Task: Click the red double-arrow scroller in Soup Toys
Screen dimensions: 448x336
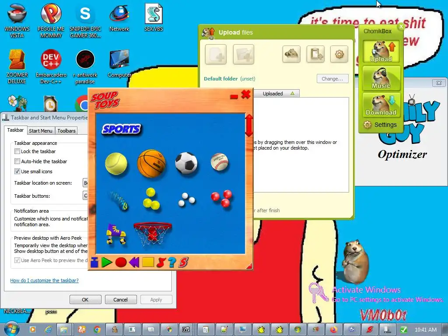Action: click(249, 126)
